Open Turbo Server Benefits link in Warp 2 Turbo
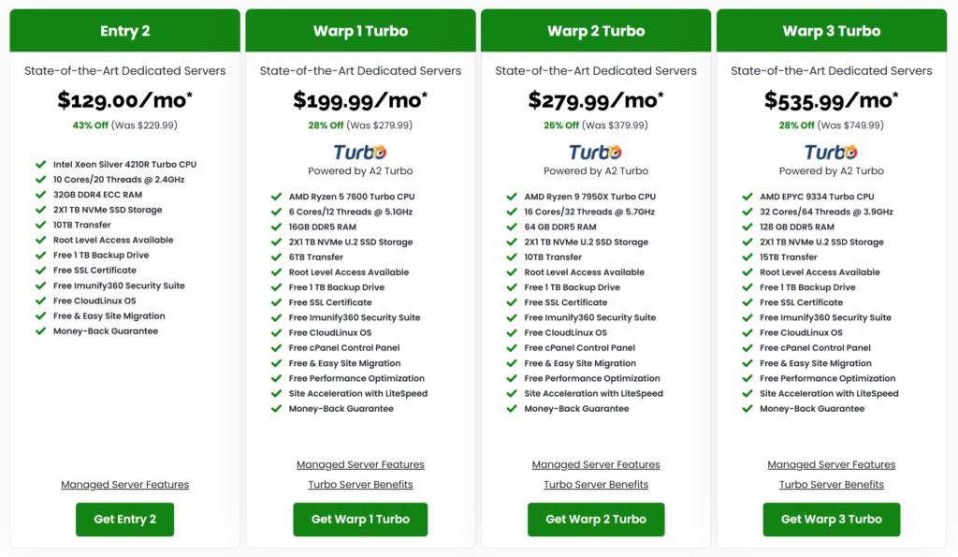The width and height of the screenshot is (958, 557). (x=596, y=485)
